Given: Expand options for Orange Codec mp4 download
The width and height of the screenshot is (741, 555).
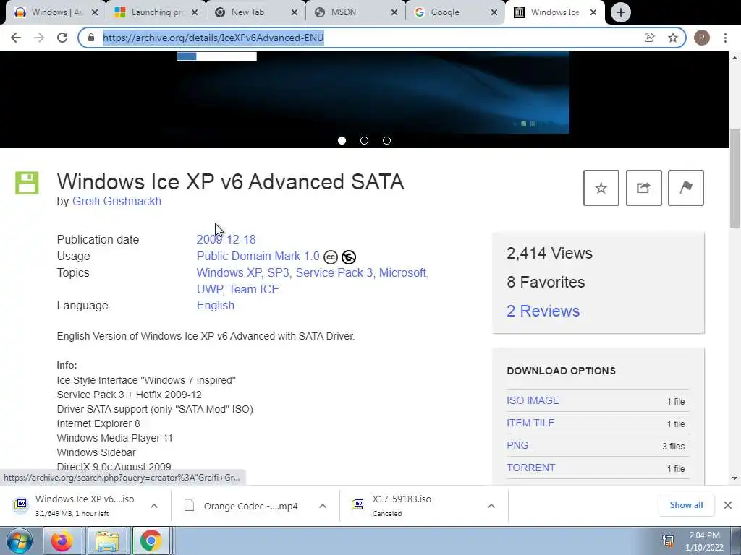Looking at the screenshot, I should (323, 506).
